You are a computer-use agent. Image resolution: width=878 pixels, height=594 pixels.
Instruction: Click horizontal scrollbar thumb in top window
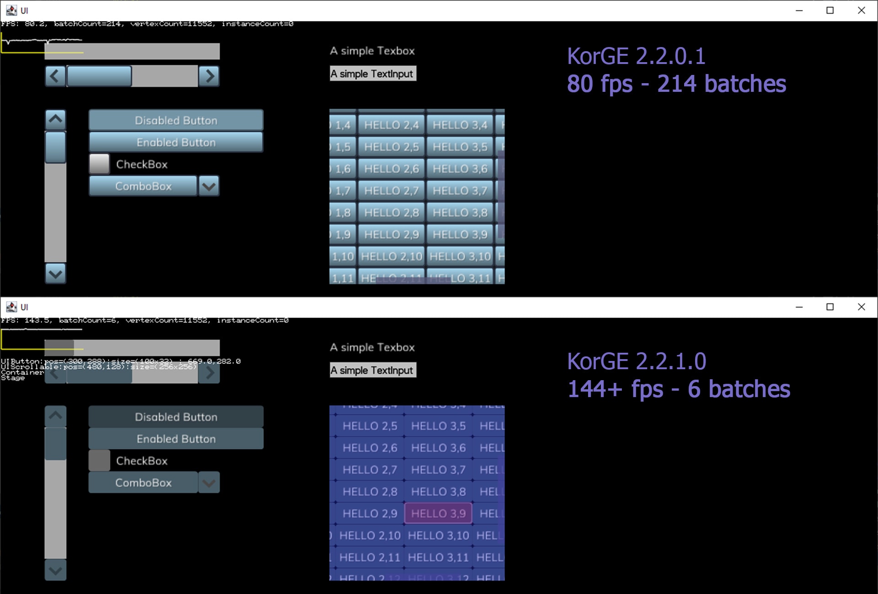coord(99,76)
